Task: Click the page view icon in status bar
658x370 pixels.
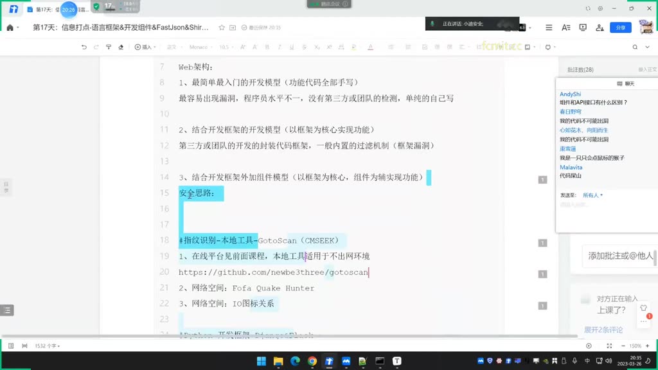Action: [11, 346]
